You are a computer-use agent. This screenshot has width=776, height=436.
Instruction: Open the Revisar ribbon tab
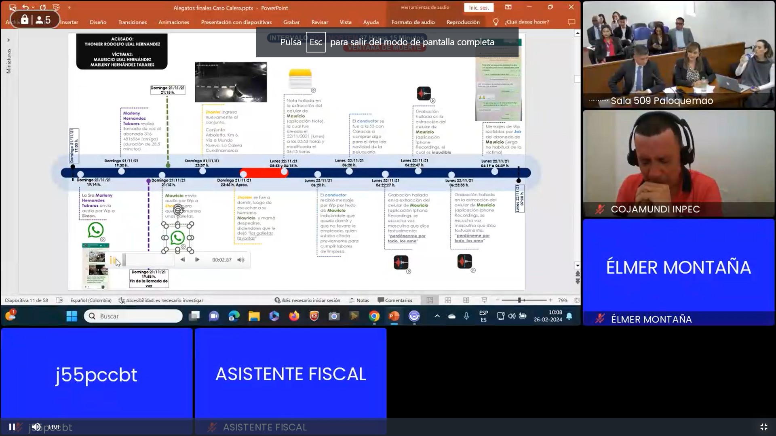(320, 22)
